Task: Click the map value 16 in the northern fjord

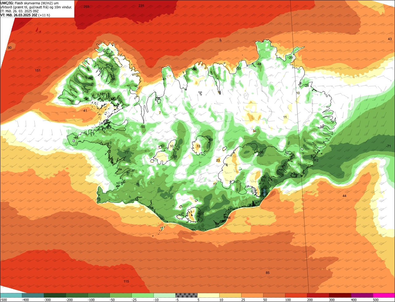Action: [219, 92]
